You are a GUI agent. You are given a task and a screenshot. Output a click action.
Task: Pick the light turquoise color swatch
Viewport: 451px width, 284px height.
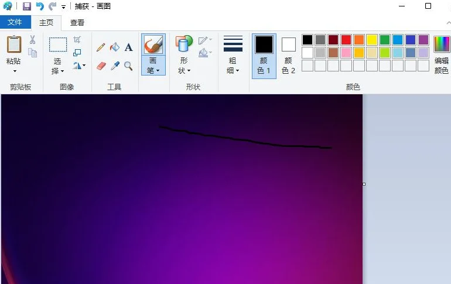click(x=398, y=53)
